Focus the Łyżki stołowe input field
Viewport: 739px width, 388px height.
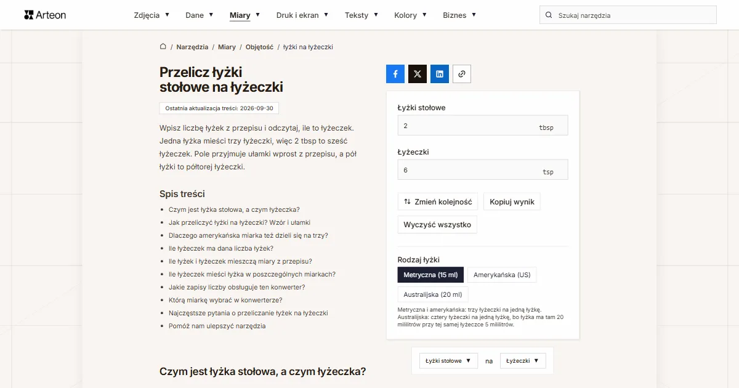click(x=483, y=126)
